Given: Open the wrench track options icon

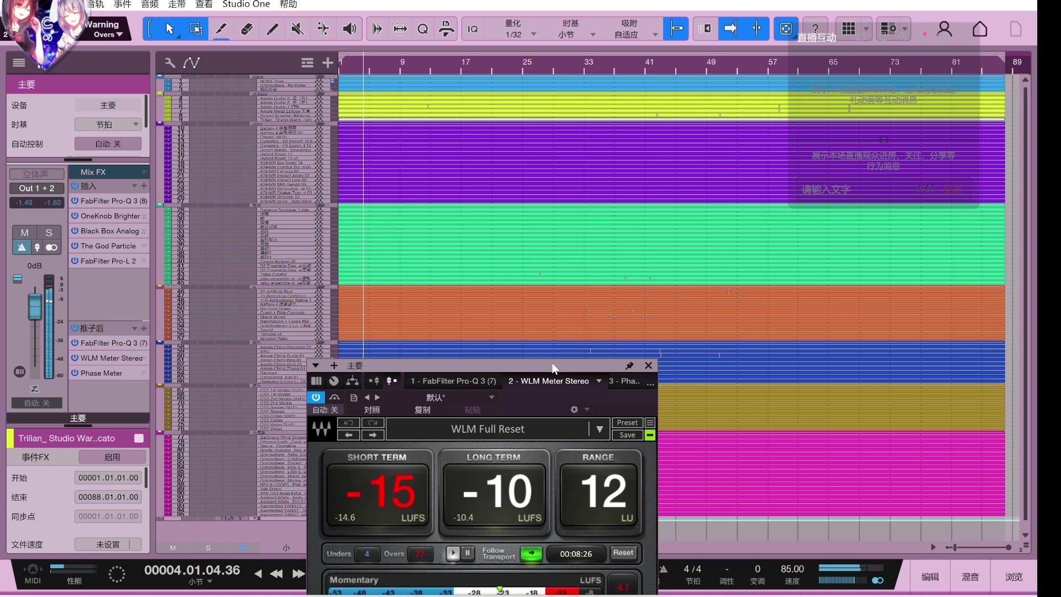Looking at the screenshot, I should (170, 62).
